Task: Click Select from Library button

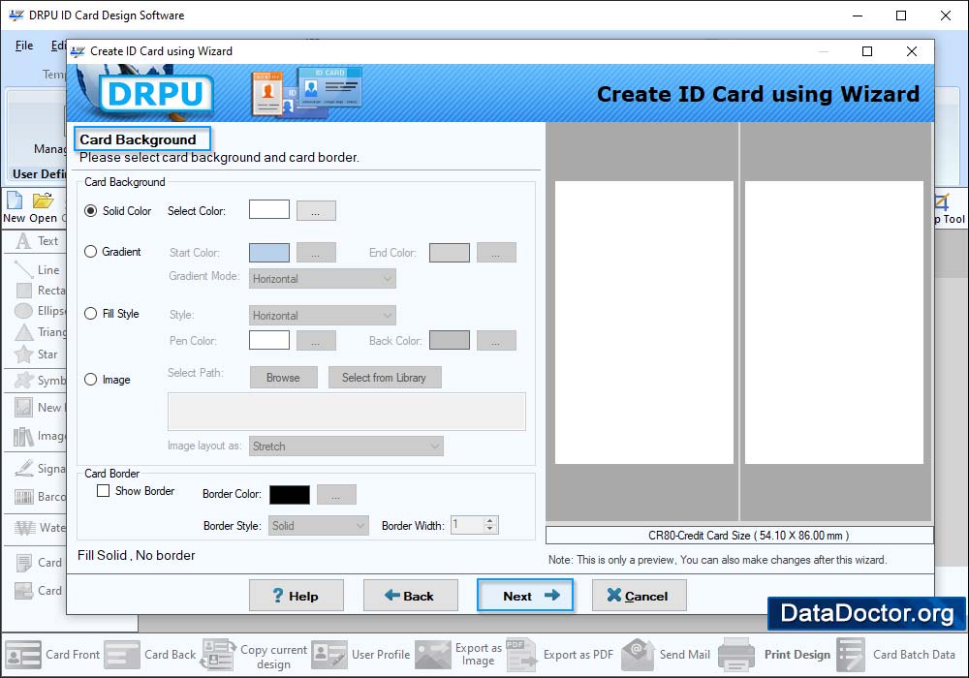Action: coord(385,378)
